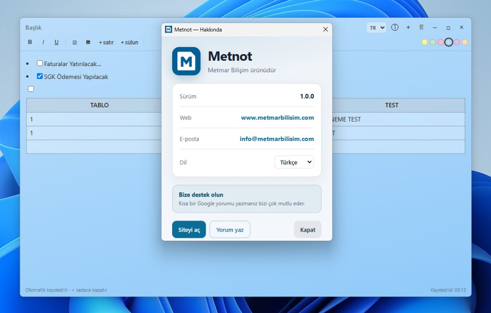Viewport: 491px width, 313px height.
Task: Open the TR language dropdown in note window
Action: click(376, 27)
